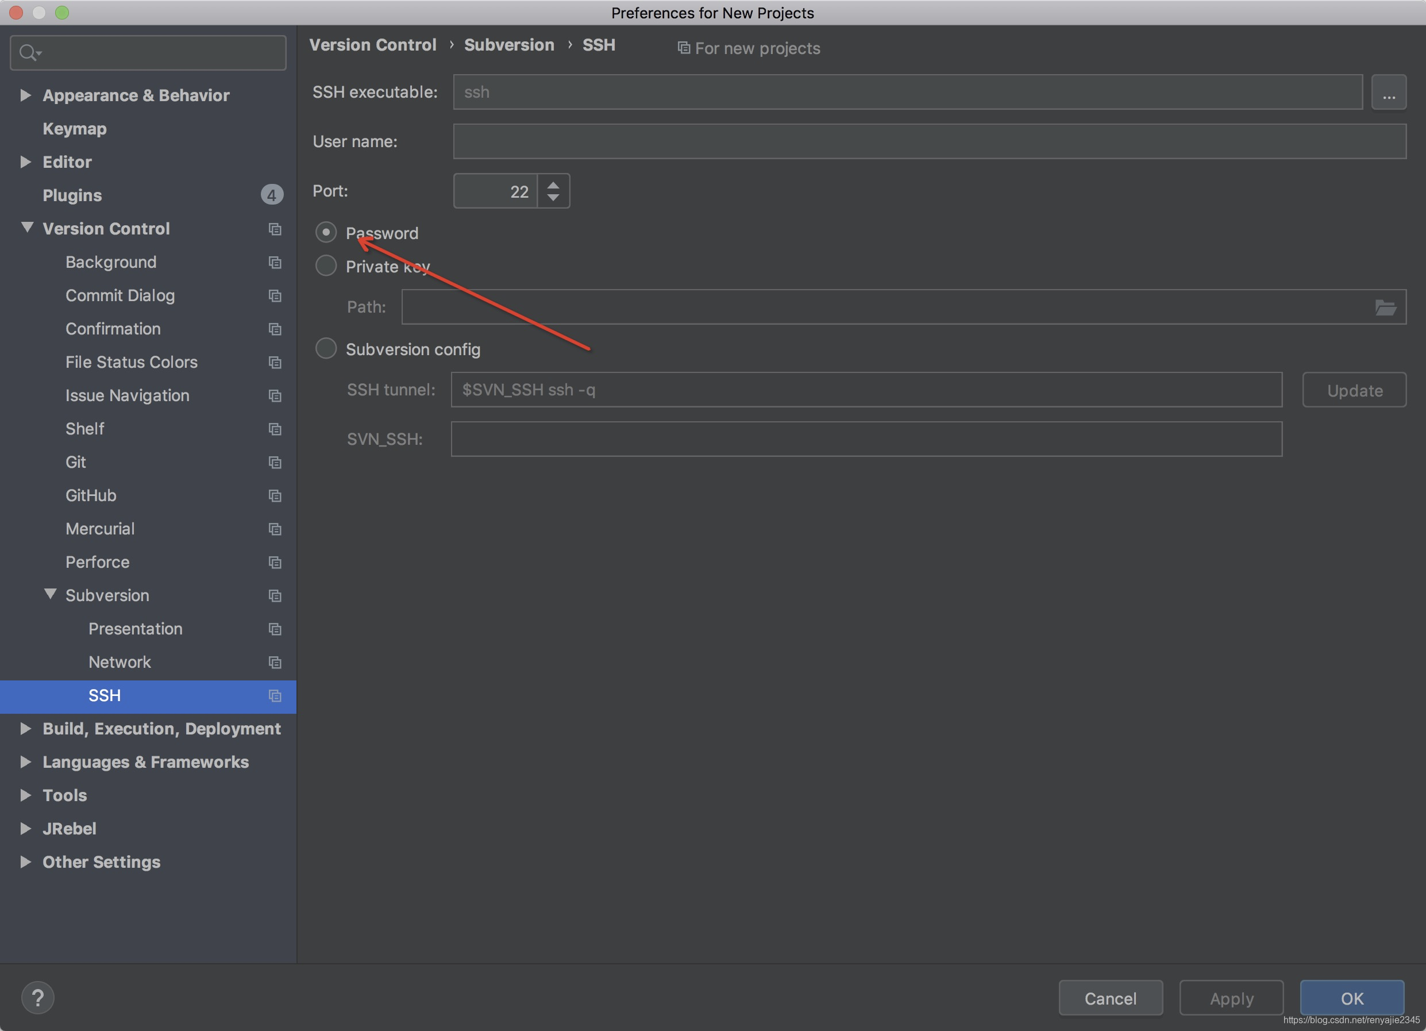
Task: Expand Languages & Frameworks section
Action: click(25, 762)
